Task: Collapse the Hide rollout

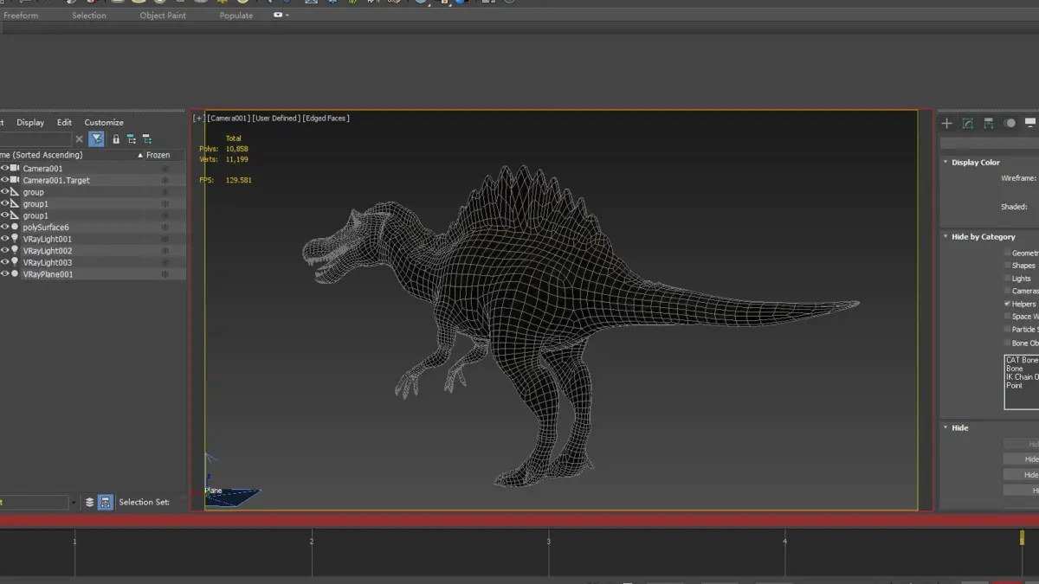Action: pos(945,427)
